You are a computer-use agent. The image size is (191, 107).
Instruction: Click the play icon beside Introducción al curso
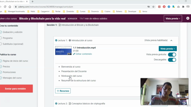70,40
